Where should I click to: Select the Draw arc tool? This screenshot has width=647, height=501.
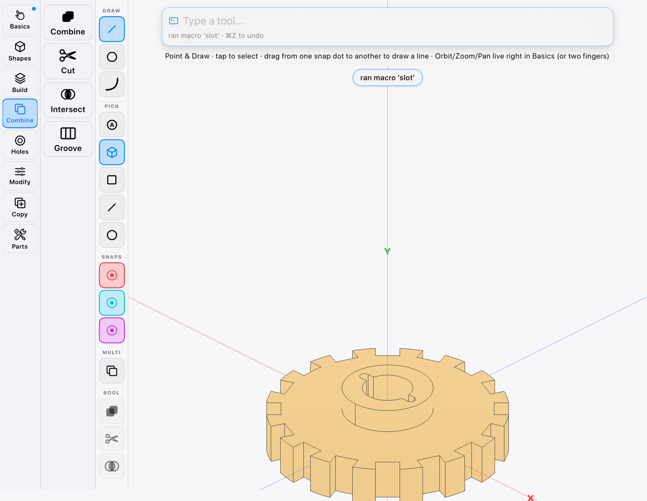click(x=112, y=84)
